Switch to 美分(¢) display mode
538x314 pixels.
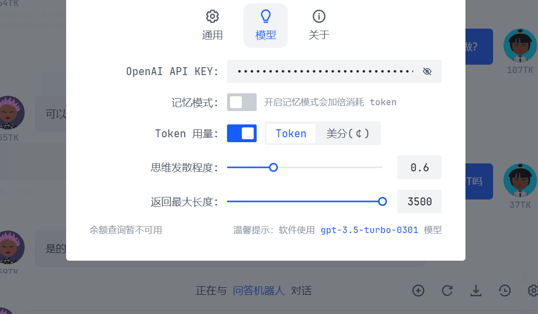[x=348, y=133]
